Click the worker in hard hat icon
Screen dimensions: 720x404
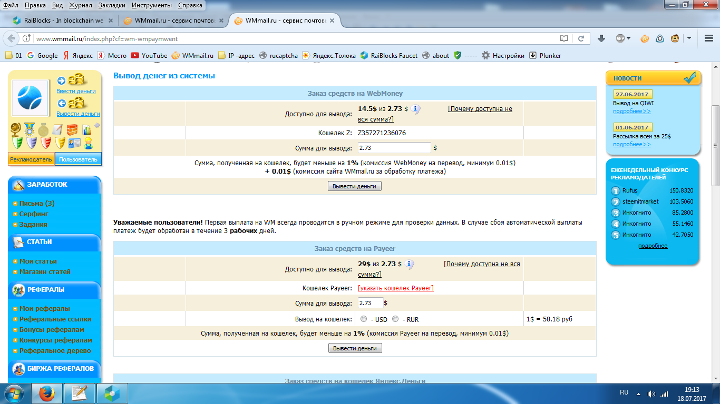[x=88, y=143]
